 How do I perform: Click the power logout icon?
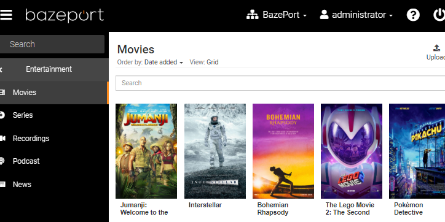[x=439, y=15]
